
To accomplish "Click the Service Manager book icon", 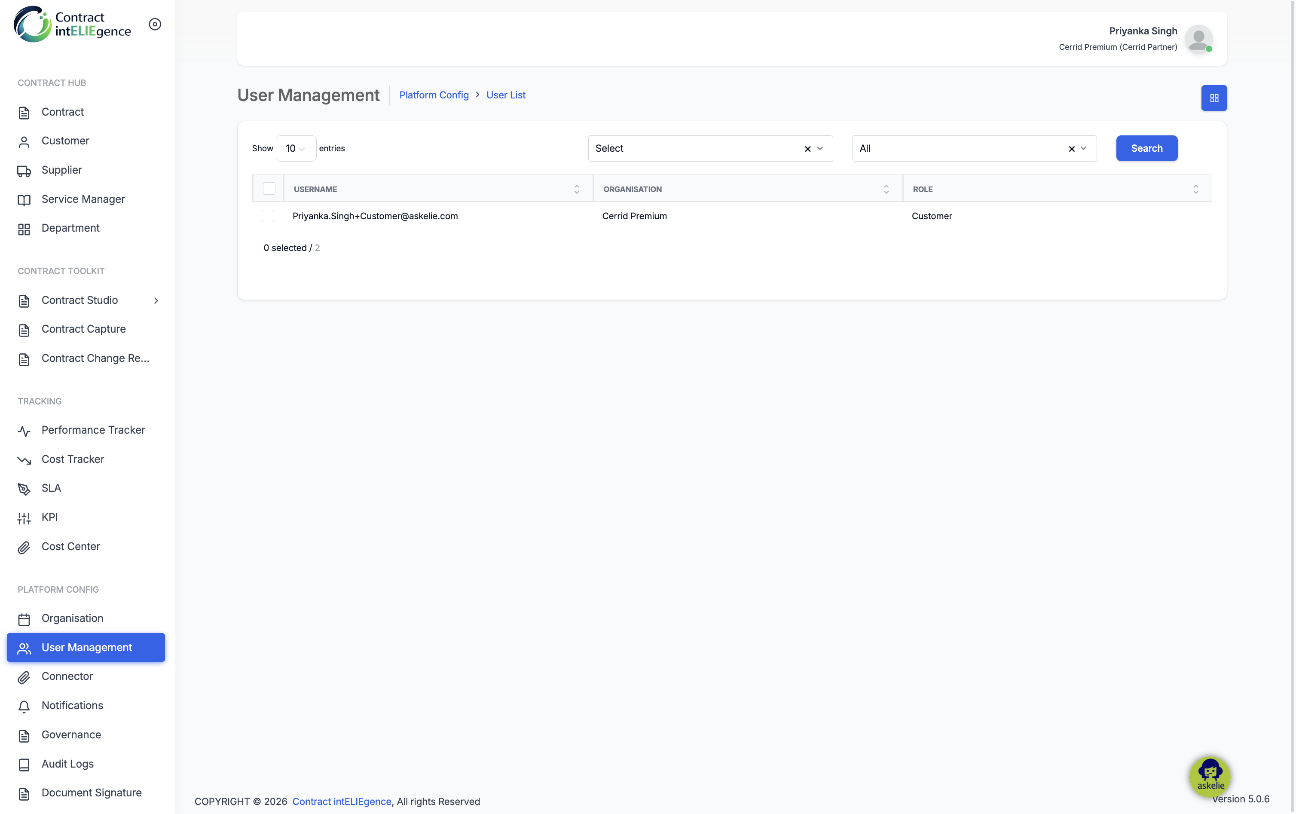I will point(24,200).
